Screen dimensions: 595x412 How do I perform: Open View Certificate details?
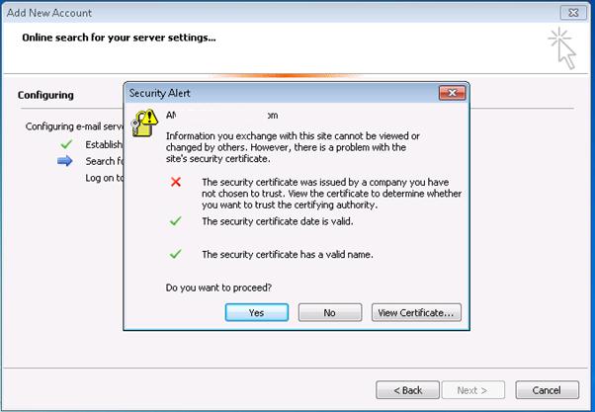pyautogui.click(x=417, y=312)
